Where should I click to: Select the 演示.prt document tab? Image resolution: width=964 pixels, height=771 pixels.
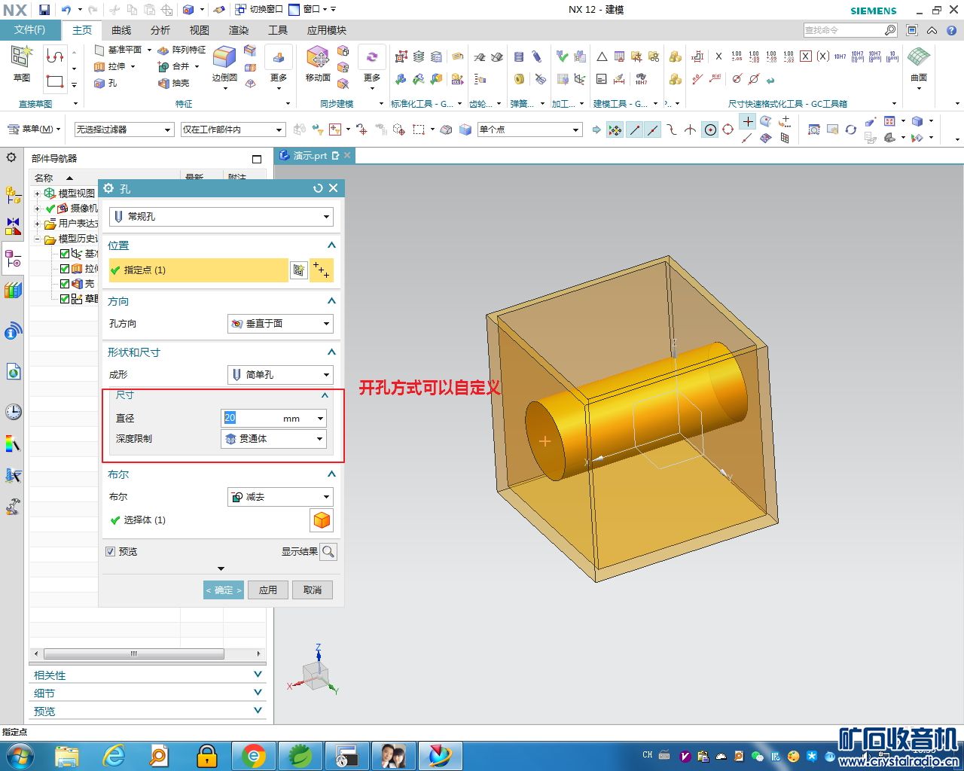coord(310,156)
